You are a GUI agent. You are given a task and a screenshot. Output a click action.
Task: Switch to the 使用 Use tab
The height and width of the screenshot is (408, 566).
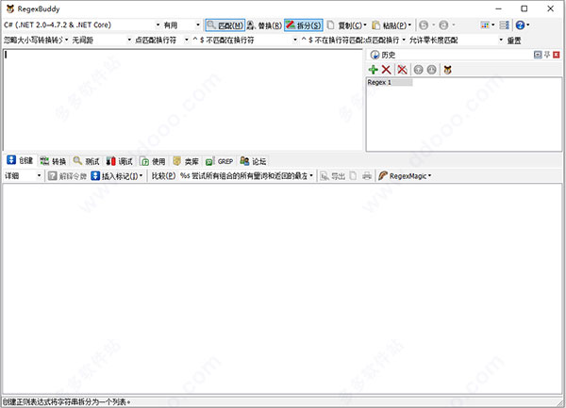pos(152,161)
